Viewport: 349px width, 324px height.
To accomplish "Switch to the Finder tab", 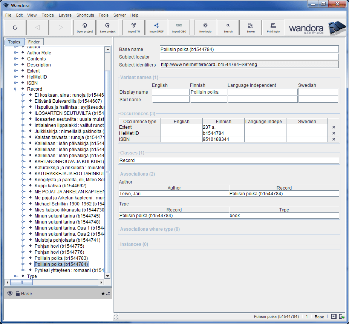I will (34, 42).
